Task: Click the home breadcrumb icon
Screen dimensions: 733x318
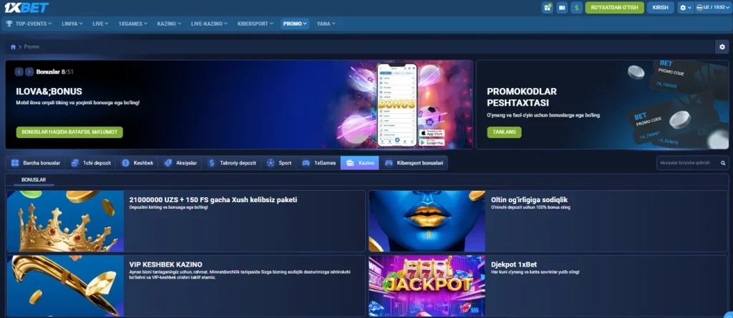Action: [x=13, y=46]
